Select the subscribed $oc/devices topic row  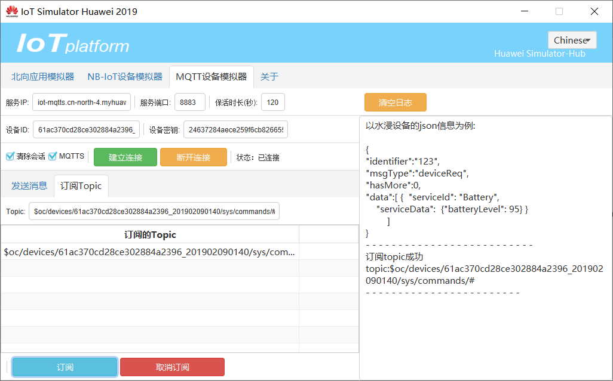click(150, 252)
